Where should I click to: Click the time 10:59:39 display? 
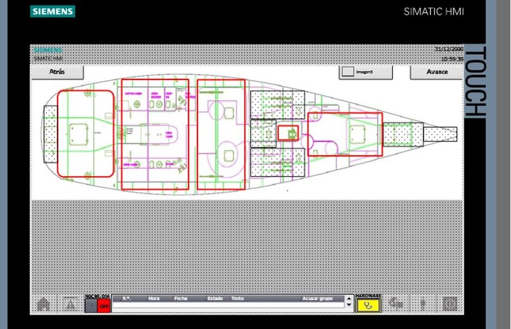pyautogui.click(x=452, y=59)
